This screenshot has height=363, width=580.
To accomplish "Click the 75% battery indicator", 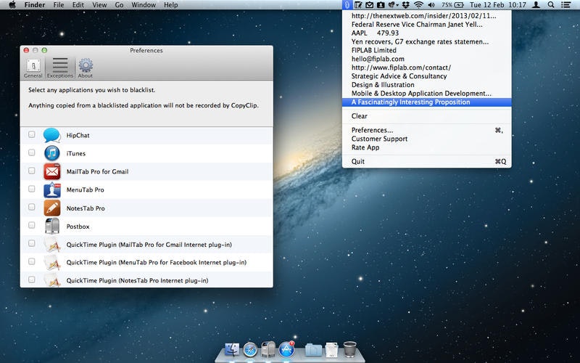I will click(x=452, y=5).
